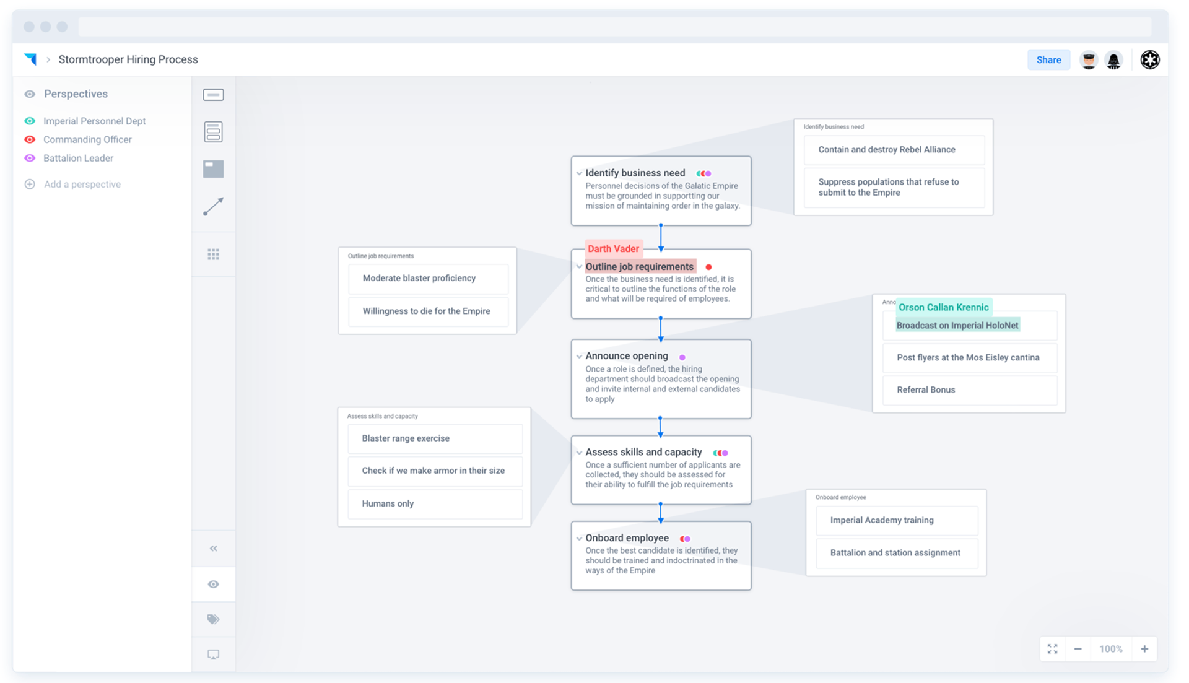Click perspective dots on Identify business need

[704, 173]
